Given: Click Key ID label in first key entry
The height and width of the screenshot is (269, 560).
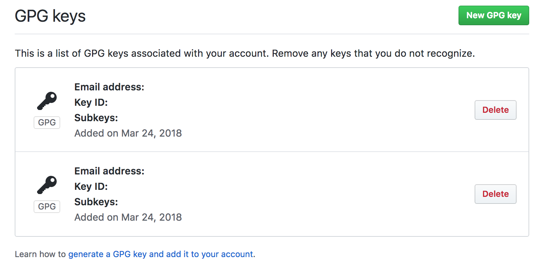Looking at the screenshot, I should [91, 102].
